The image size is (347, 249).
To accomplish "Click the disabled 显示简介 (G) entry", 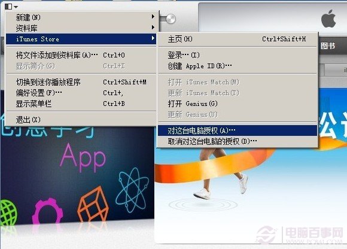I will tap(81, 66).
